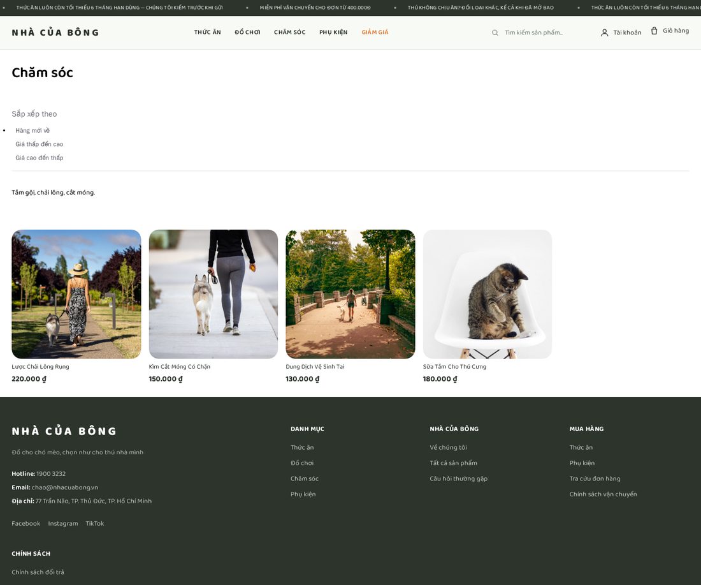
Task: Open the Giảm Giá sale page
Action: tap(375, 33)
